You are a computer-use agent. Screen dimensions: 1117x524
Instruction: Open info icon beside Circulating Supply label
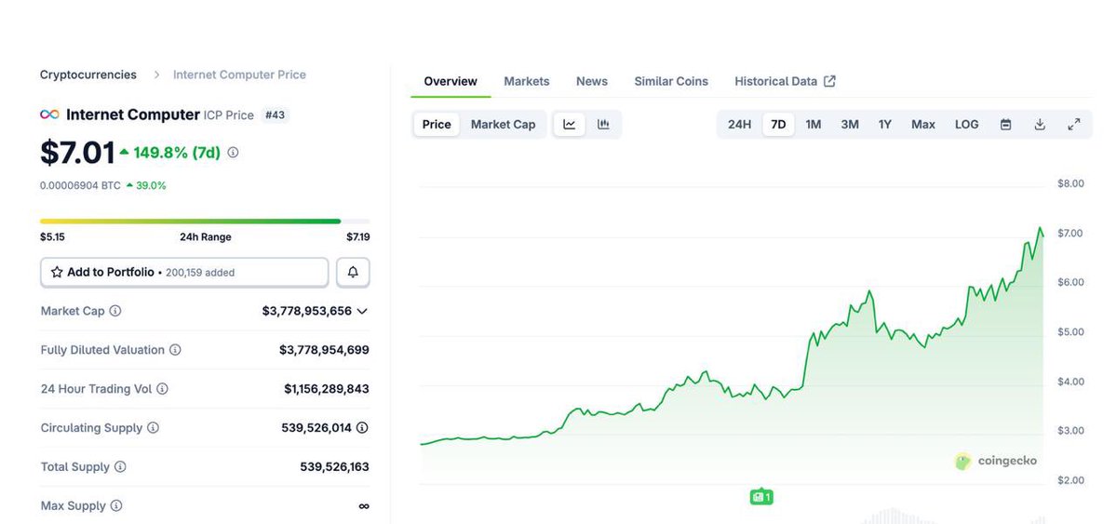[153, 428]
